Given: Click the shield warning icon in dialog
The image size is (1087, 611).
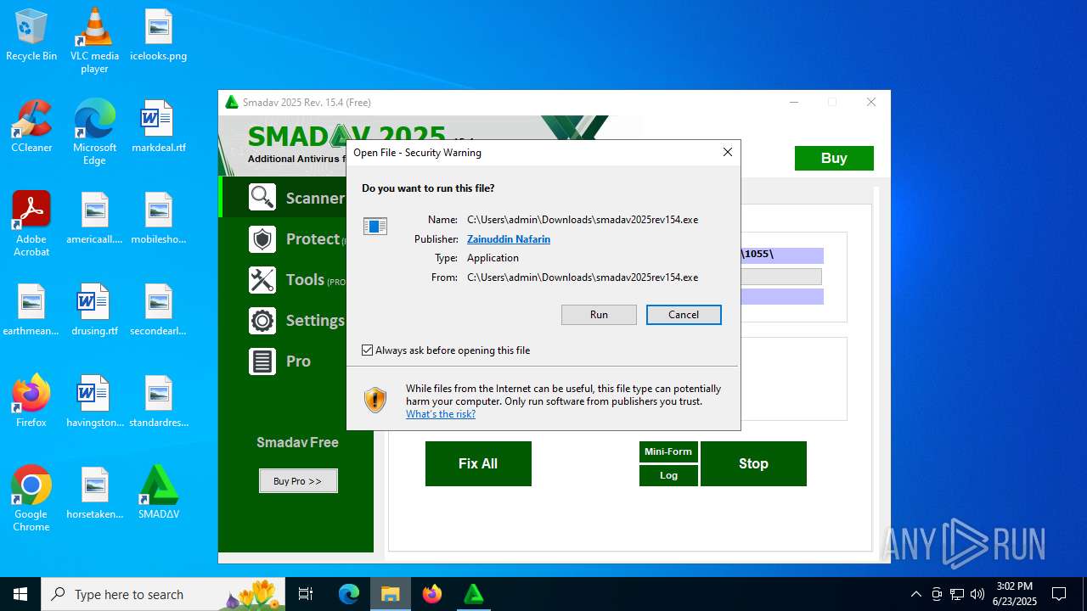Looking at the screenshot, I should click(375, 400).
